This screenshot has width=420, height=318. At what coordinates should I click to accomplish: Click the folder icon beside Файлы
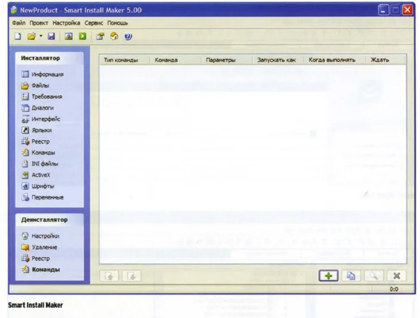tap(25, 85)
